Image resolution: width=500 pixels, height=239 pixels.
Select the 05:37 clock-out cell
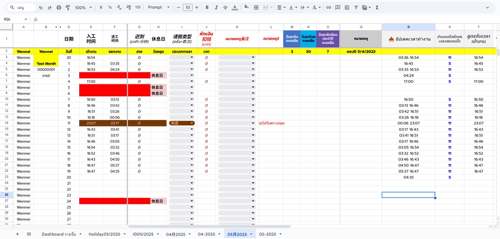115,165
